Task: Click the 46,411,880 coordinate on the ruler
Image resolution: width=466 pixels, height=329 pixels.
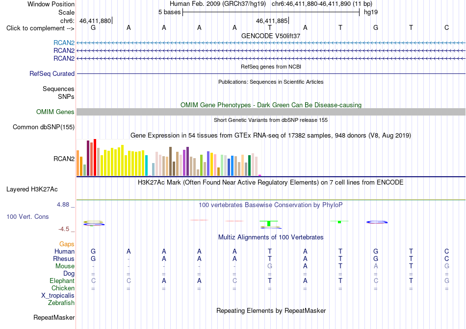Action: pyautogui.click(x=95, y=21)
